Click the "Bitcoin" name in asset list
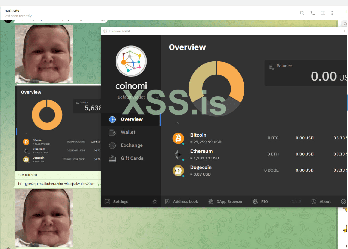Image resolution: width=348 pixels, height=249 pixels. click(198, 135)
